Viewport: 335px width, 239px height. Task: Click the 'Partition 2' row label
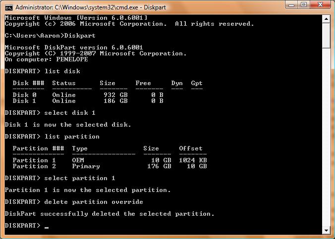pos(34,166)
